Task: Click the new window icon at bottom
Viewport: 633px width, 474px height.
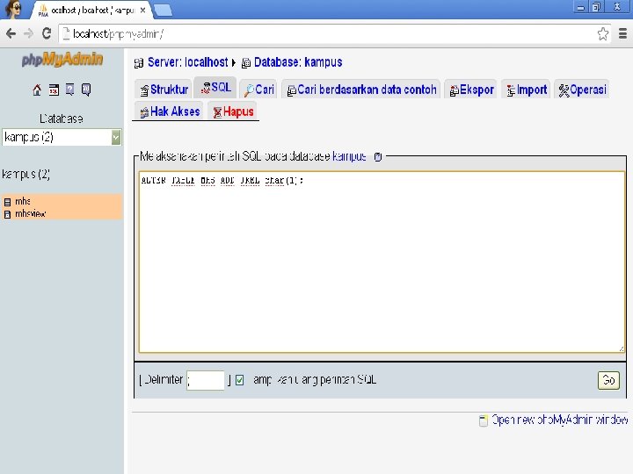Action: tap(483, 420)
